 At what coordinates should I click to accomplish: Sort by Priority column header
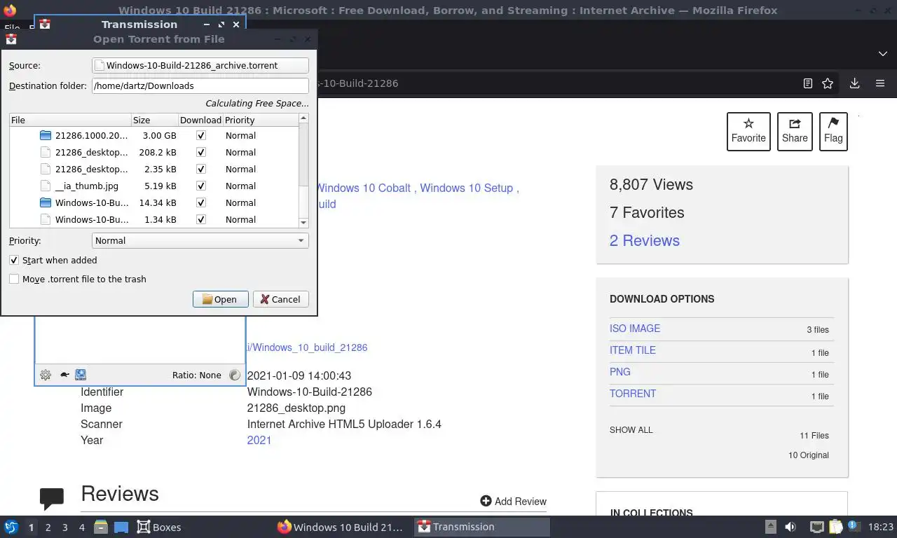pos(261,120)
